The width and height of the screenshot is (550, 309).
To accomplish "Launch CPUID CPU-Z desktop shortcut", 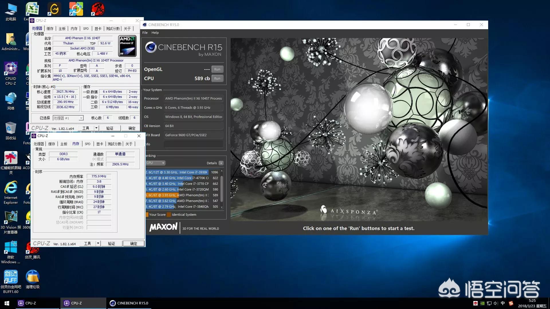I will point(11,74).
